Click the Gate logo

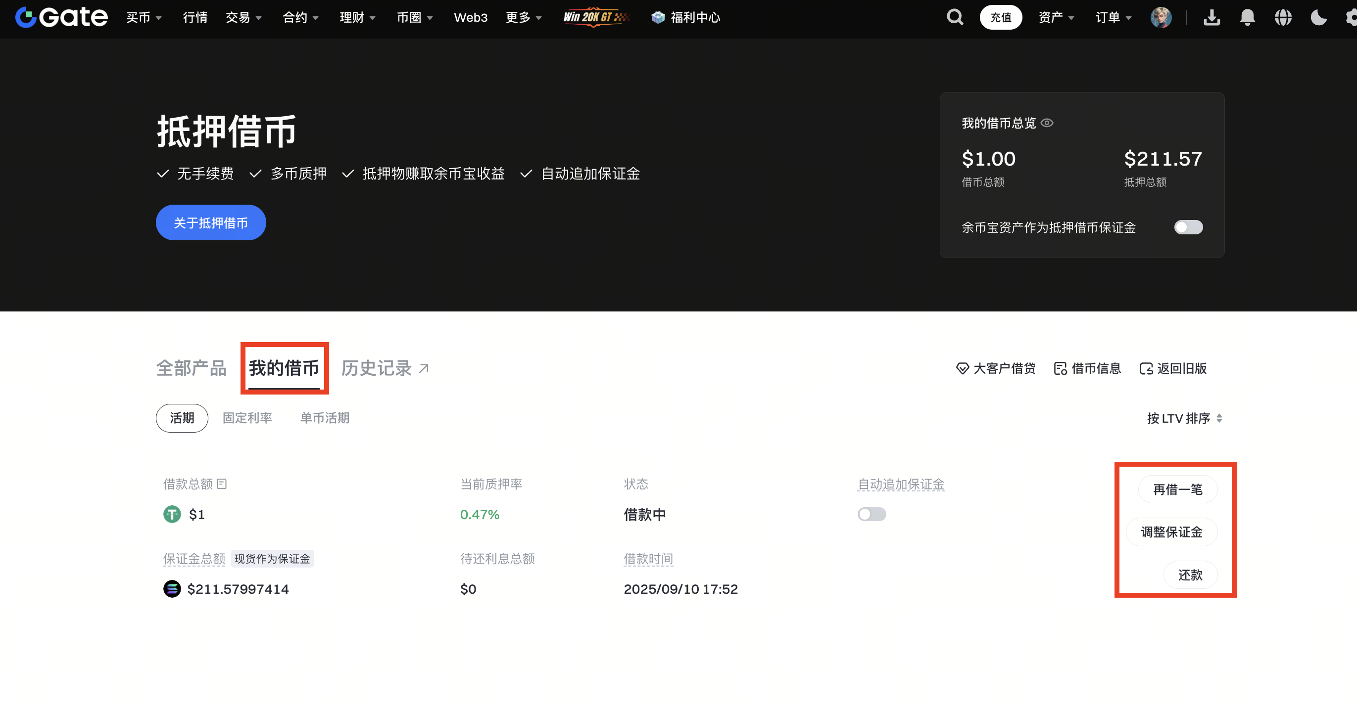(x=62, y=17)
